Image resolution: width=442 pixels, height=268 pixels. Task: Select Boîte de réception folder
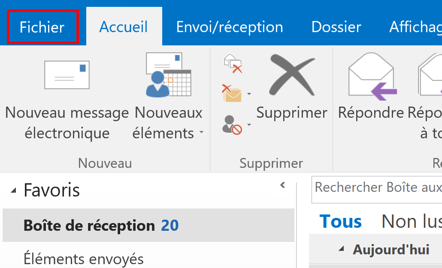pos(89,226)
